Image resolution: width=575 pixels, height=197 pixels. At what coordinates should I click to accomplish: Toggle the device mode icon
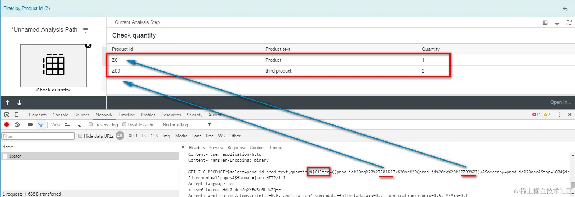17,115
